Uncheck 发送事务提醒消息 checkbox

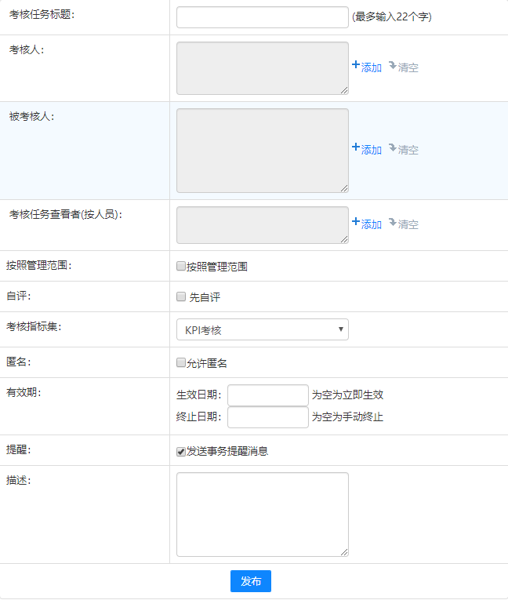point(181,451)
